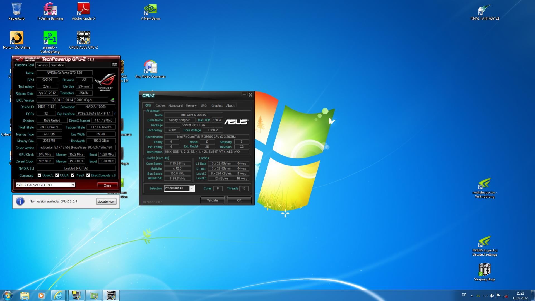Click the Show desktop button at taskbar end
Viewport: 535px width, 301px height.
[x=533, y=295]
